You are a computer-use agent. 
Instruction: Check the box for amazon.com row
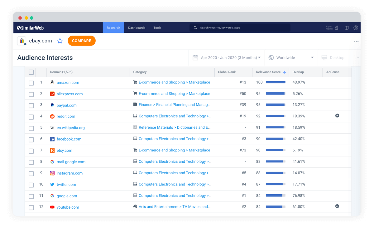click(31, 83)
